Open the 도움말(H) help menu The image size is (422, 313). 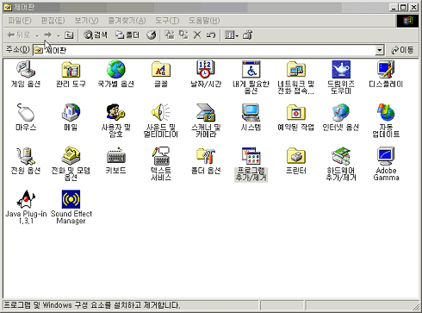204,21
